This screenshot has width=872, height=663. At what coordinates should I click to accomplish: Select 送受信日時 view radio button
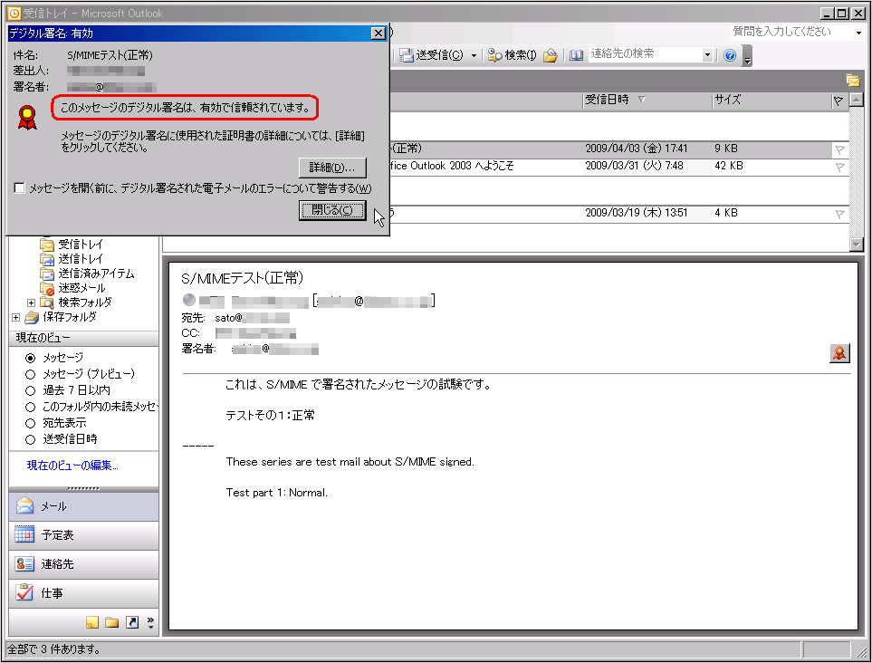point(31,439)
